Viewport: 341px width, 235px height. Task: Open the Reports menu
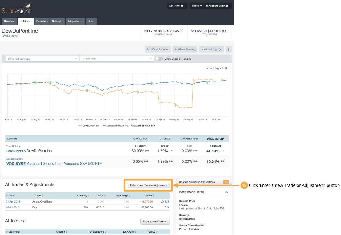(x=42, y=21)
